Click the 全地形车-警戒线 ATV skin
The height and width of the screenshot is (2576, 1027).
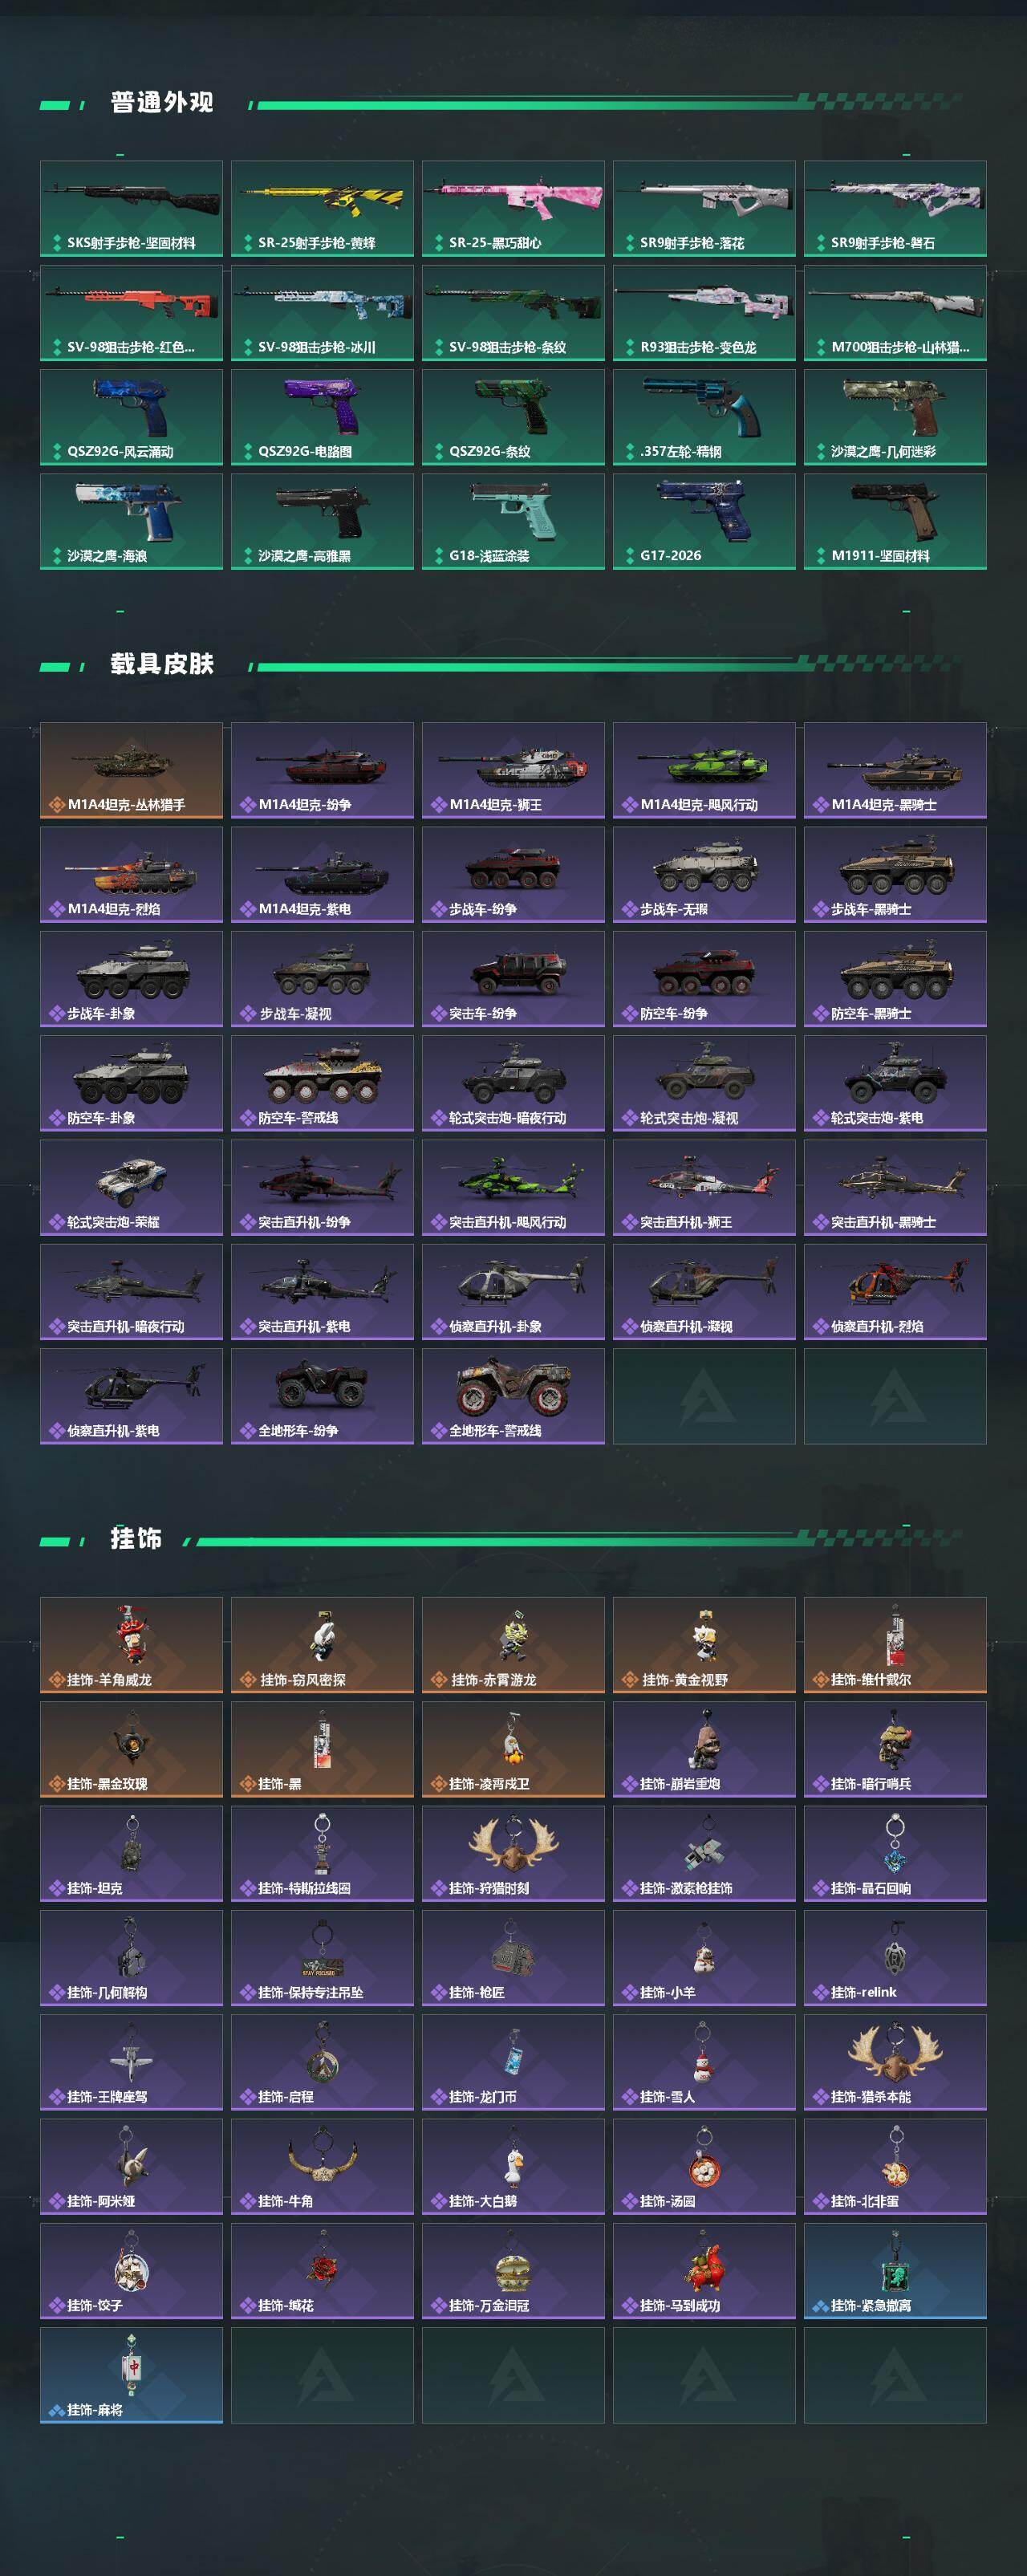coord(513,1397)
